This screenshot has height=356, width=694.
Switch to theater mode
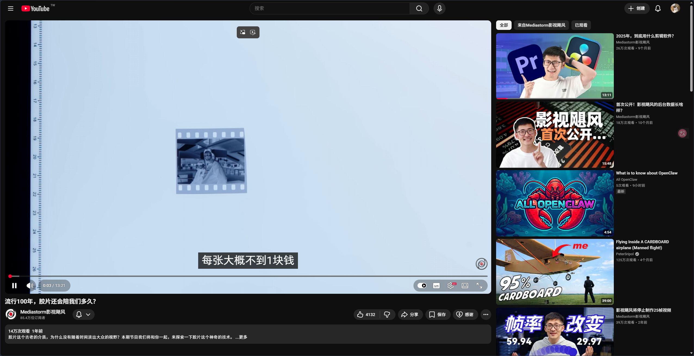click(465, 286)
